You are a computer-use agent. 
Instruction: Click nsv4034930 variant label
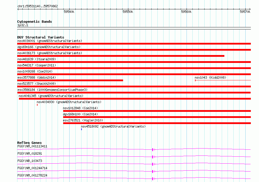click(69, 102)
